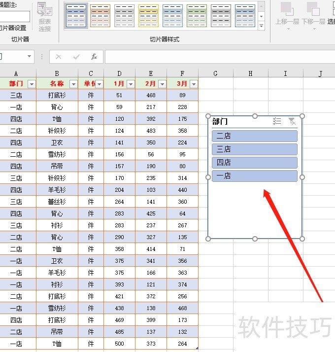Apply the yellow slicer style thumbnail
Viewport: 335px width, 352px height.
(x=148, y=16)
